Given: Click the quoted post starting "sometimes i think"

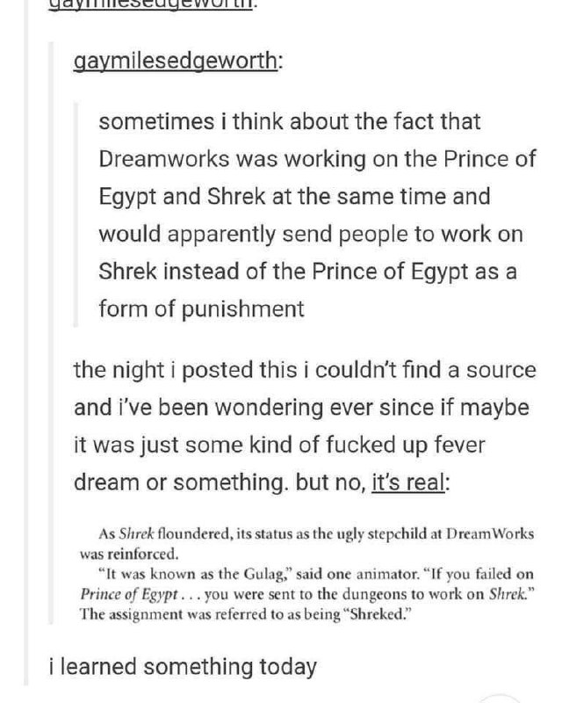Looking at the screenshot, I should click(316, 215).
